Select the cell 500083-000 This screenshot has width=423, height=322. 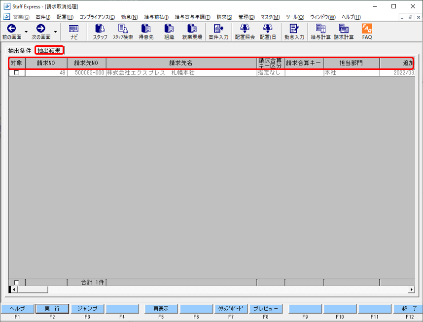(x=87, y=73)
